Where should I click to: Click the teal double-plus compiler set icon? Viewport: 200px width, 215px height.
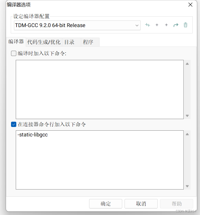(147, 25)
